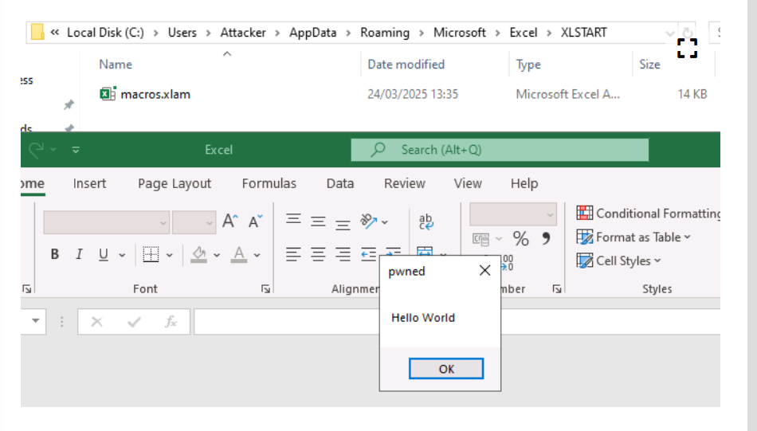Image resolution: width=757 pixels, height=431 pixels.
Task: Click the Accounting Number Format icon
Action: point(480,239)
